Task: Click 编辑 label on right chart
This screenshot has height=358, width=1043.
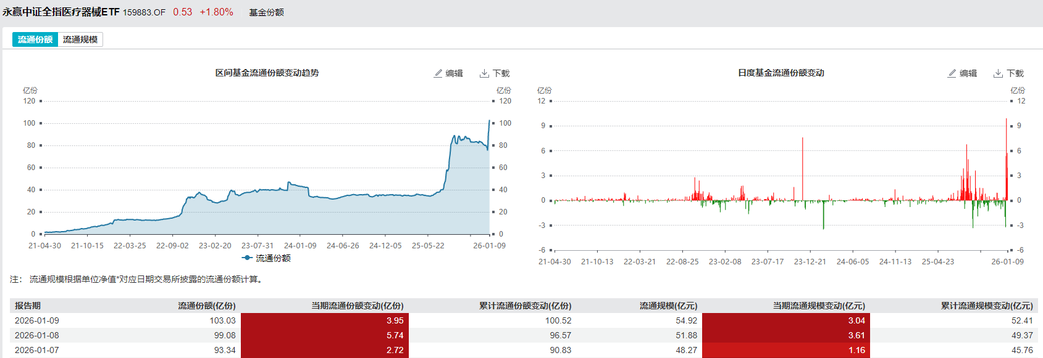Action: [x=968, y=73]
